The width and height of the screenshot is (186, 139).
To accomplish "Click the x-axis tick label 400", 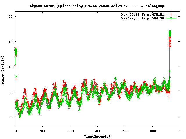I will pos(126,131).
